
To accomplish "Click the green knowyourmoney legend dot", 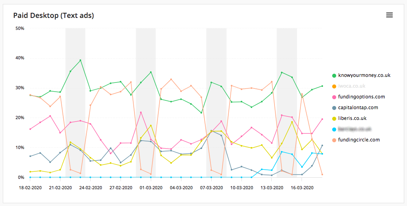I will coord(334,75).
